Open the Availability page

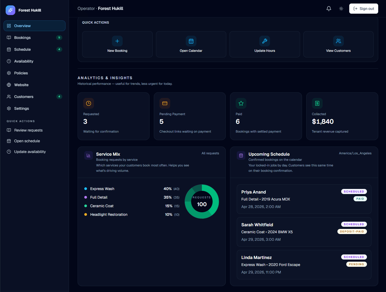(34, 61)
